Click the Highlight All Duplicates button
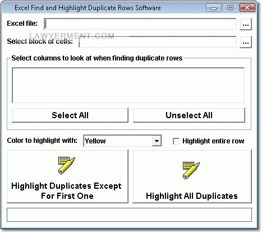The image size is (262, 233). (x=192, y=176)
